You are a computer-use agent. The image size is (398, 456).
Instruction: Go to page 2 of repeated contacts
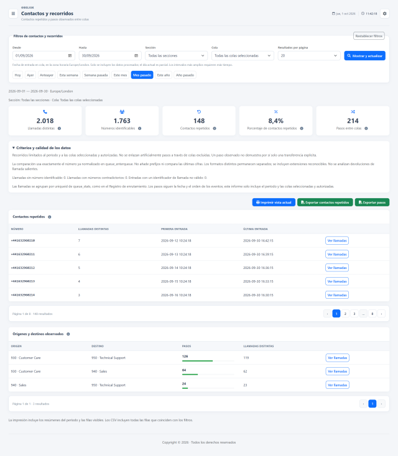(x=345, y=314)
